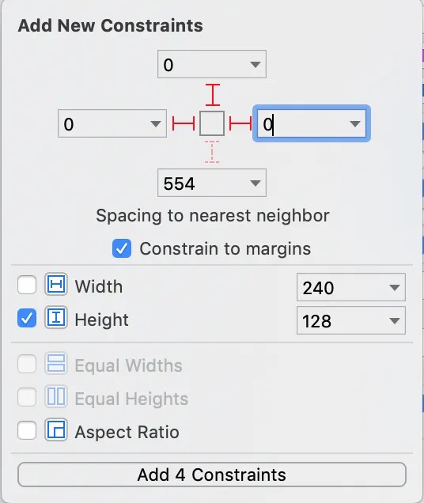Open the Width 240 value dropdown
The image size is (424, 503).
pos(395,287)
